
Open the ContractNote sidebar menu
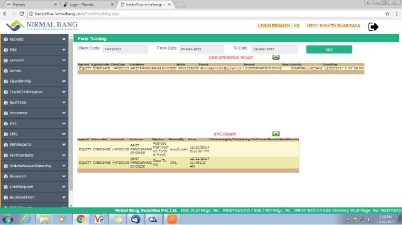click(34, 155)
